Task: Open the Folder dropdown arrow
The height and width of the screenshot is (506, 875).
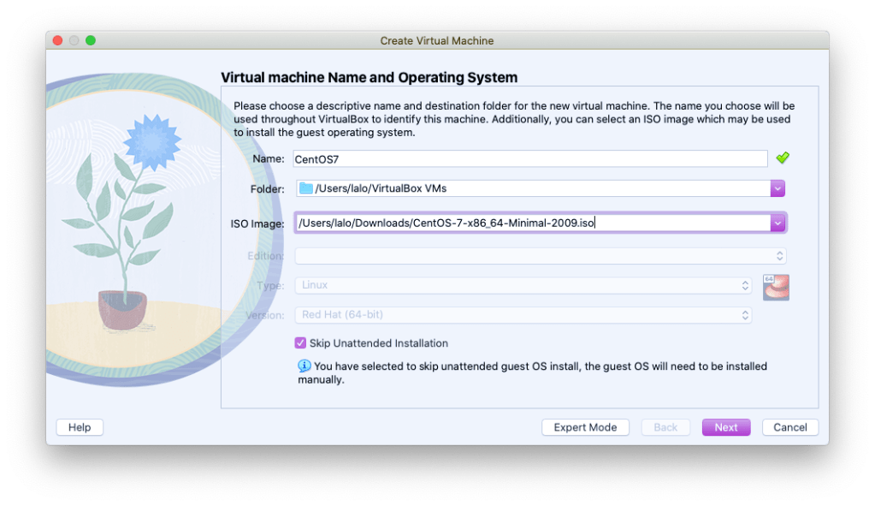Action: 777,188
